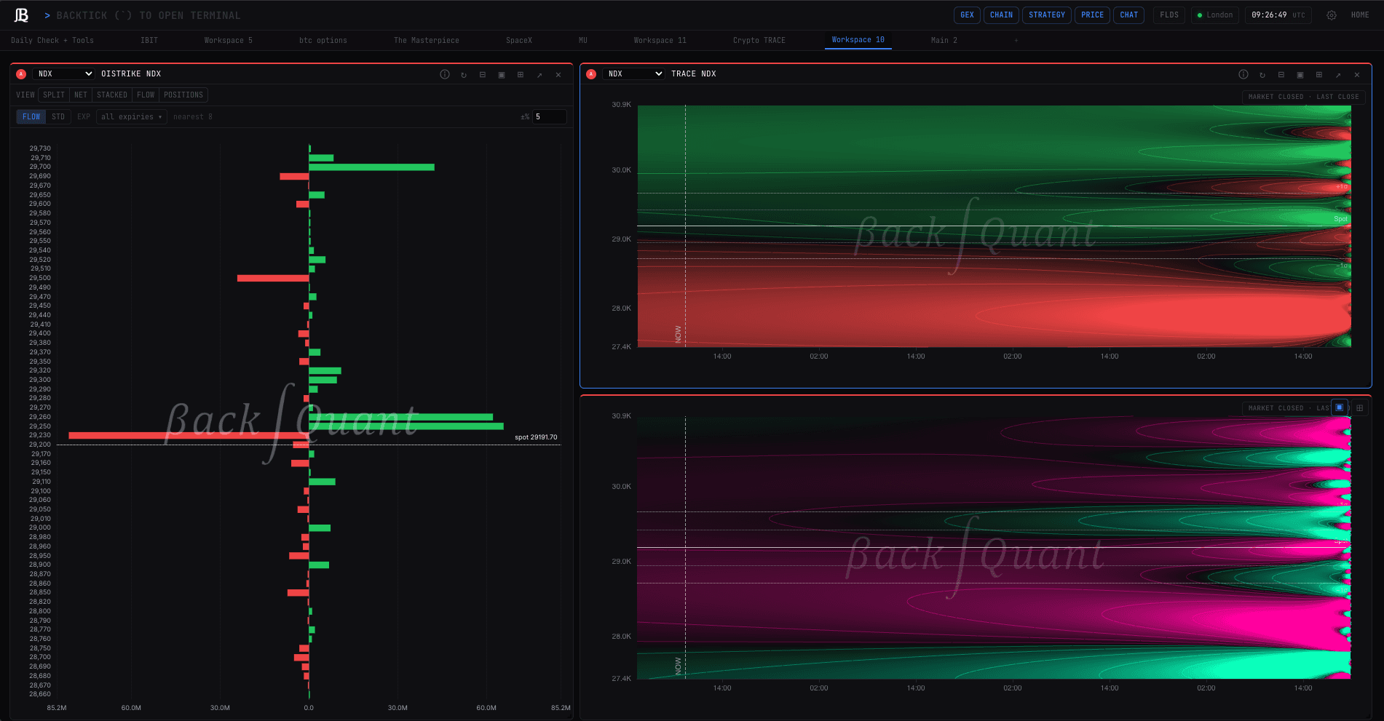This screenshot has height=721, width=1384.
Task: Focus the ±% range input field
Action: tap(550, 117)
